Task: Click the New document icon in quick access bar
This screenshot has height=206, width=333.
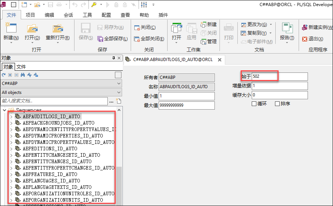Action: tap(24, 4)
